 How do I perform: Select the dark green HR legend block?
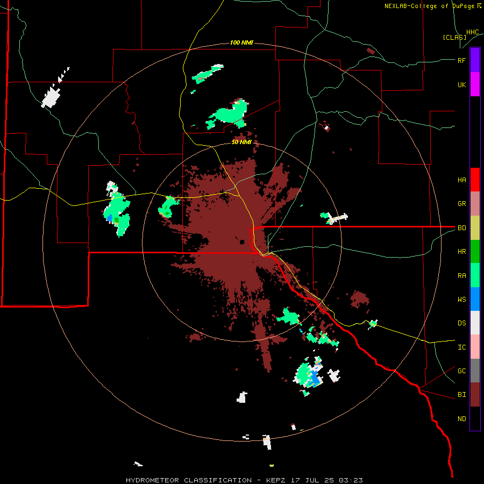[x=475, y=251]
